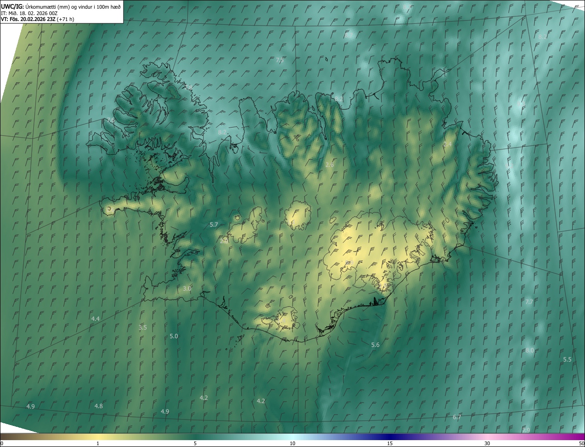Click the 7.7 value label east of Iceland

tap(529, 302)
